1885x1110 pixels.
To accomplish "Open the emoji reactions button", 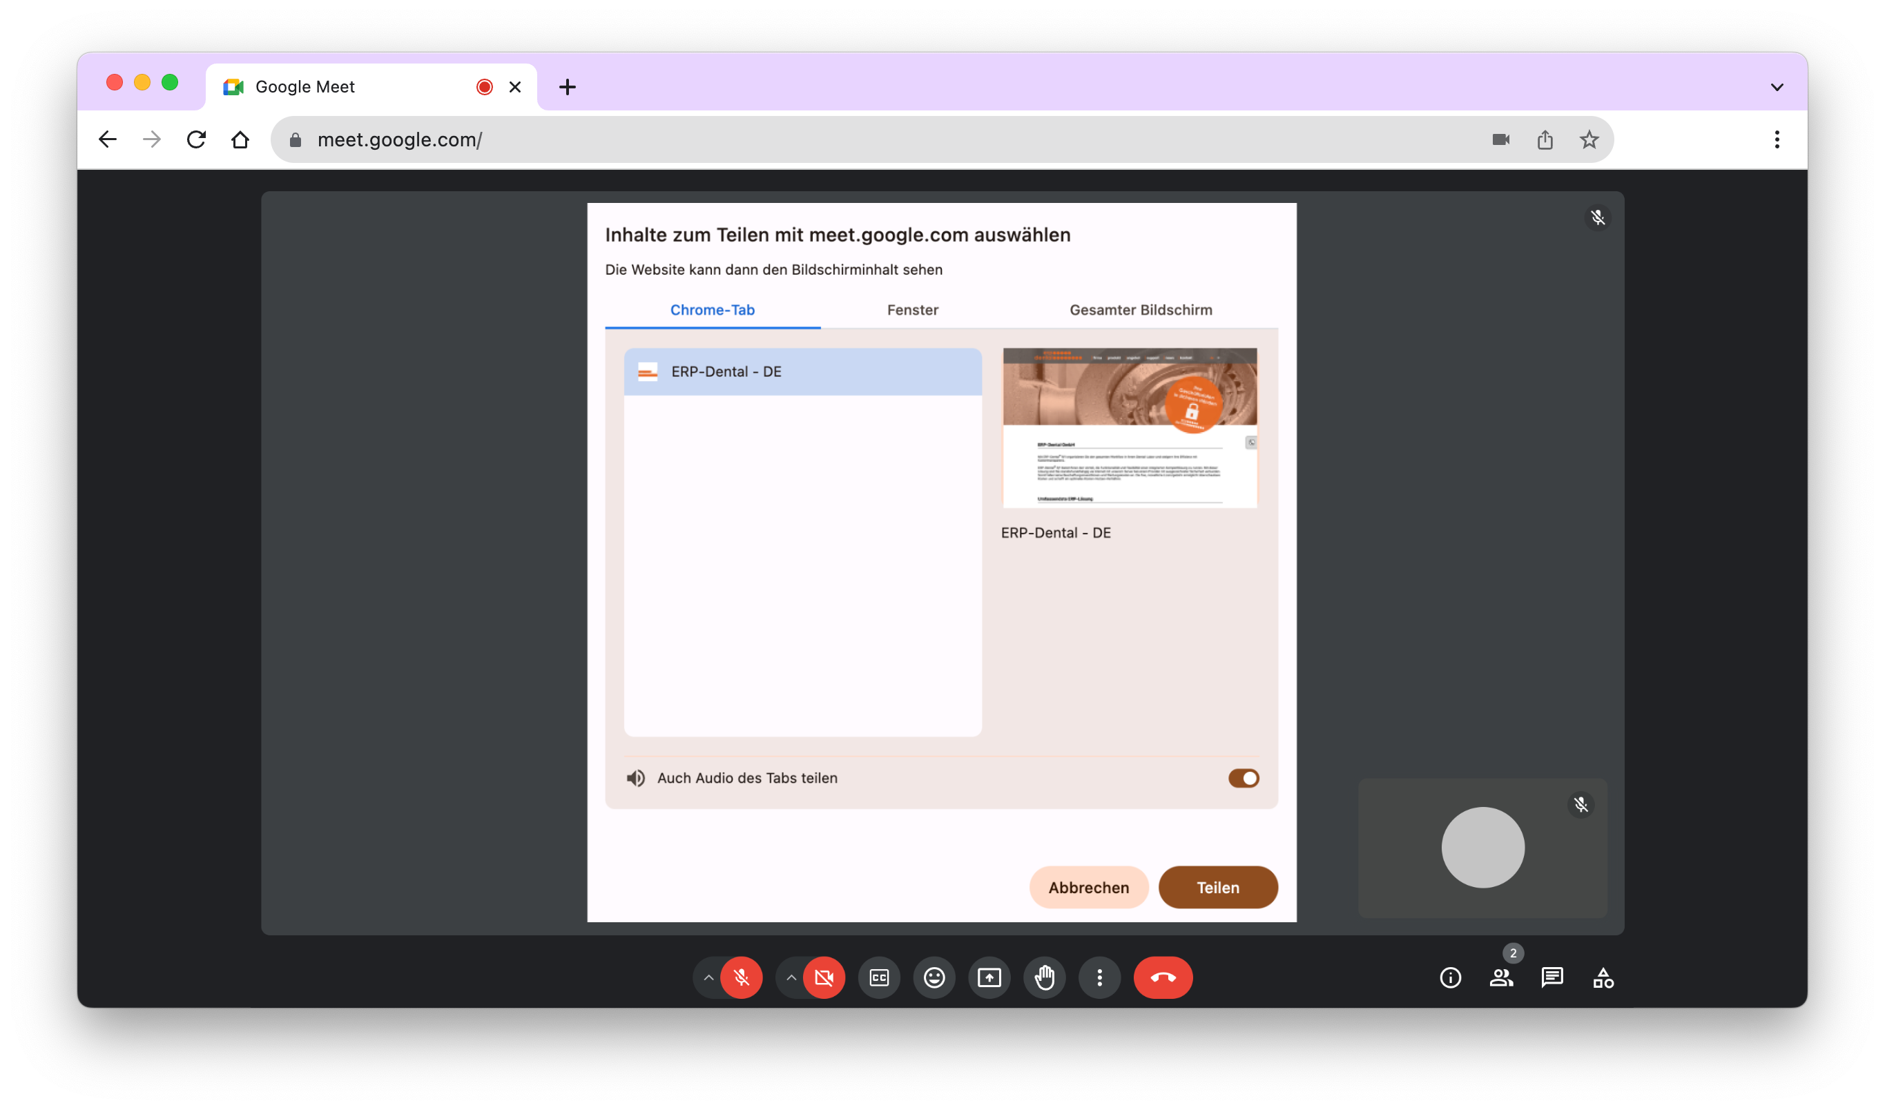I will (934, 977).
